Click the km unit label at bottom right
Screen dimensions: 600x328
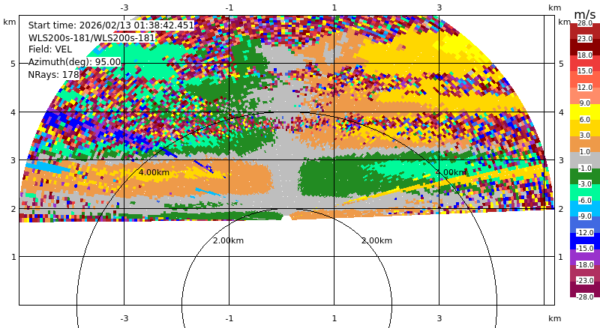[x=554, y=318]
